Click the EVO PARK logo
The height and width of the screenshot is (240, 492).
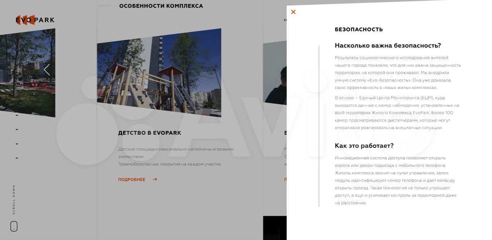35,20
